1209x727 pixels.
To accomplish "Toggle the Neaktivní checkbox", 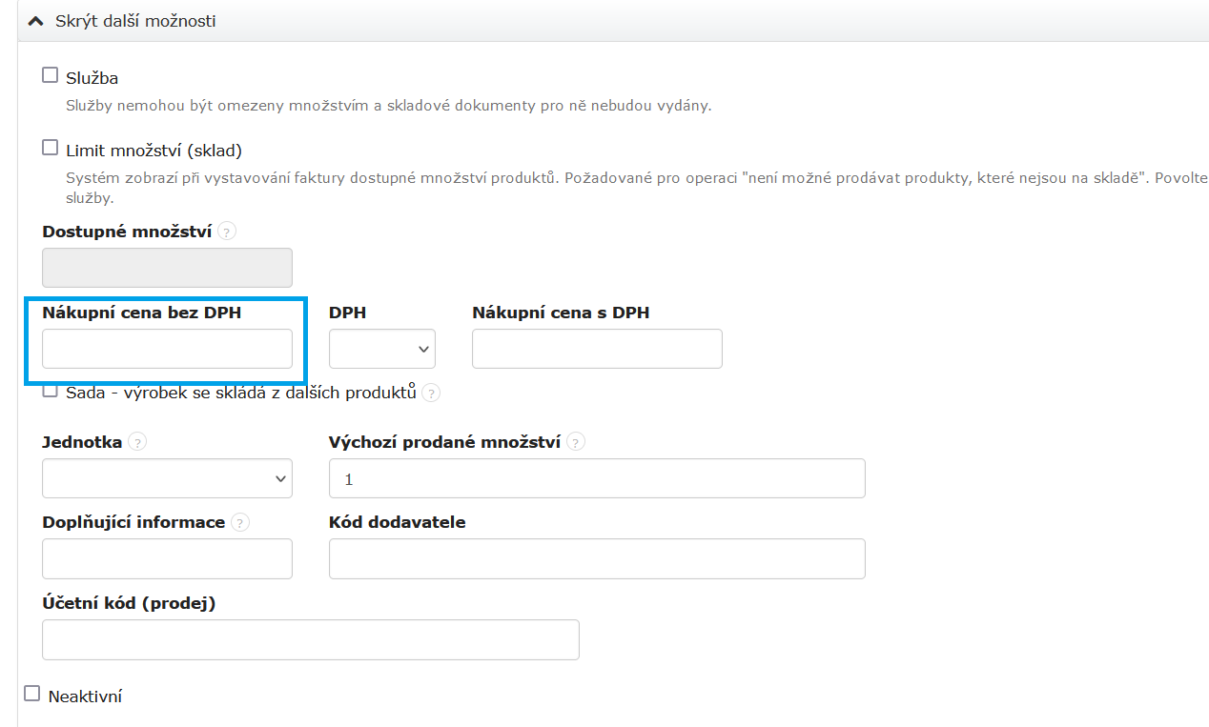I will pos(32,694).
